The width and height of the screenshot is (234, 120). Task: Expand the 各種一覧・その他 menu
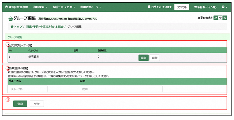pos(64,7)
